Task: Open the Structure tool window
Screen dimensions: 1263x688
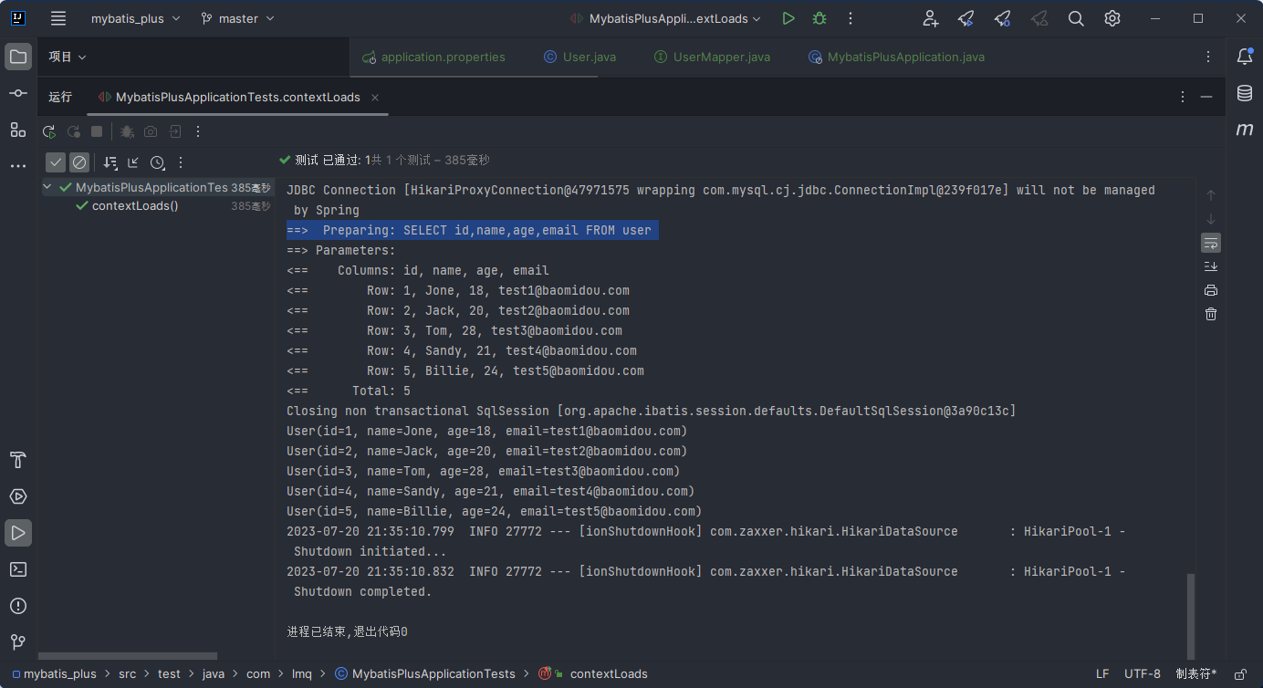Action: point(18,130)
